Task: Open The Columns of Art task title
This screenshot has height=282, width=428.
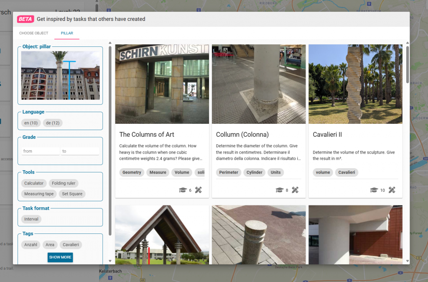Action: coord(147,135)
